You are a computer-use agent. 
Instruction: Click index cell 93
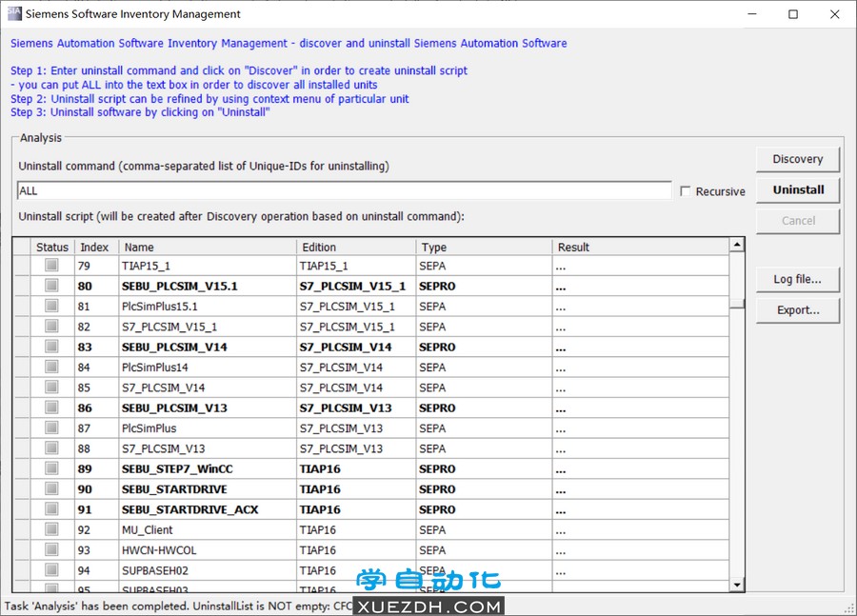coord(97,550)
